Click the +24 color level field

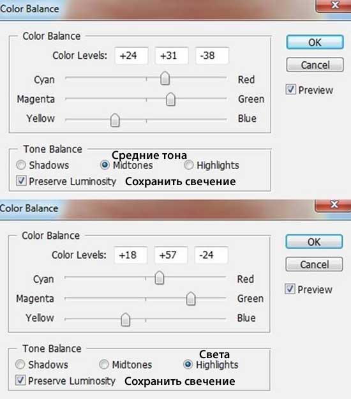[x=131, y=56]
